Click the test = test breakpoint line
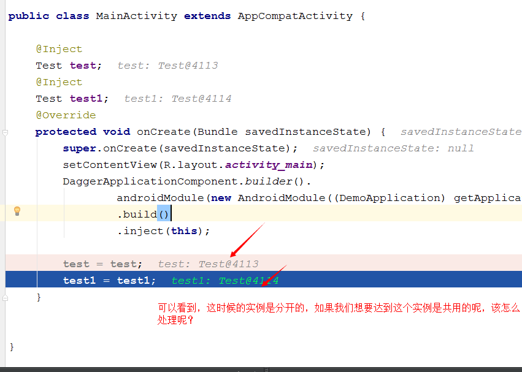 pyautogui.click(x=264, y=263)
